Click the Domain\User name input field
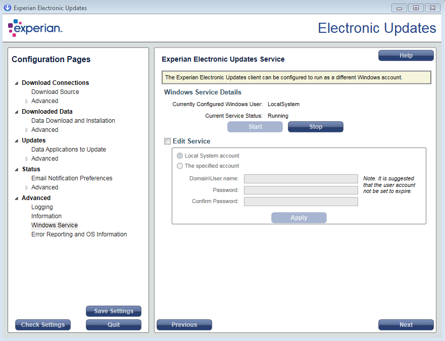 (301, 179)
